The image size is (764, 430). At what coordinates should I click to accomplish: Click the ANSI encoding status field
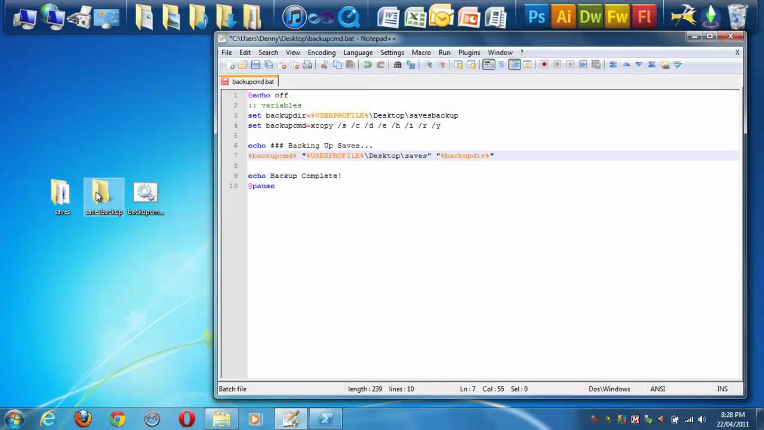pos(658,389)
